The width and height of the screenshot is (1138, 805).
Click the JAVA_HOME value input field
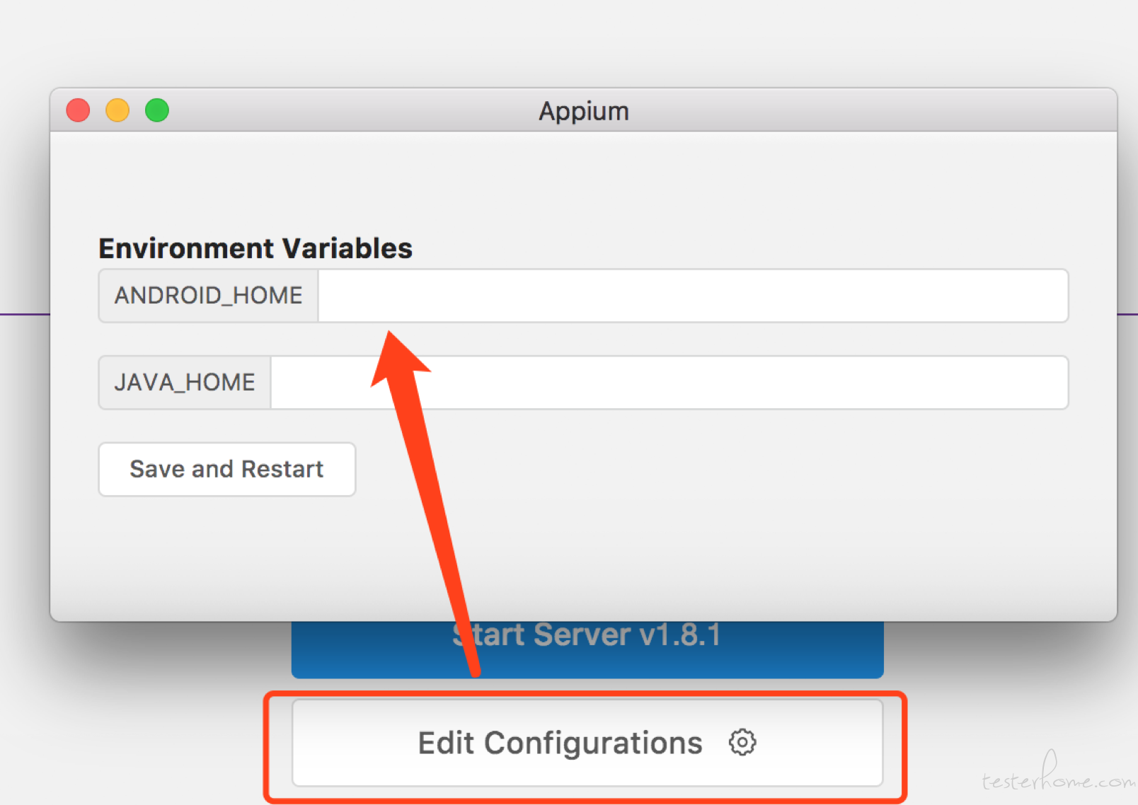pos(669,383)
